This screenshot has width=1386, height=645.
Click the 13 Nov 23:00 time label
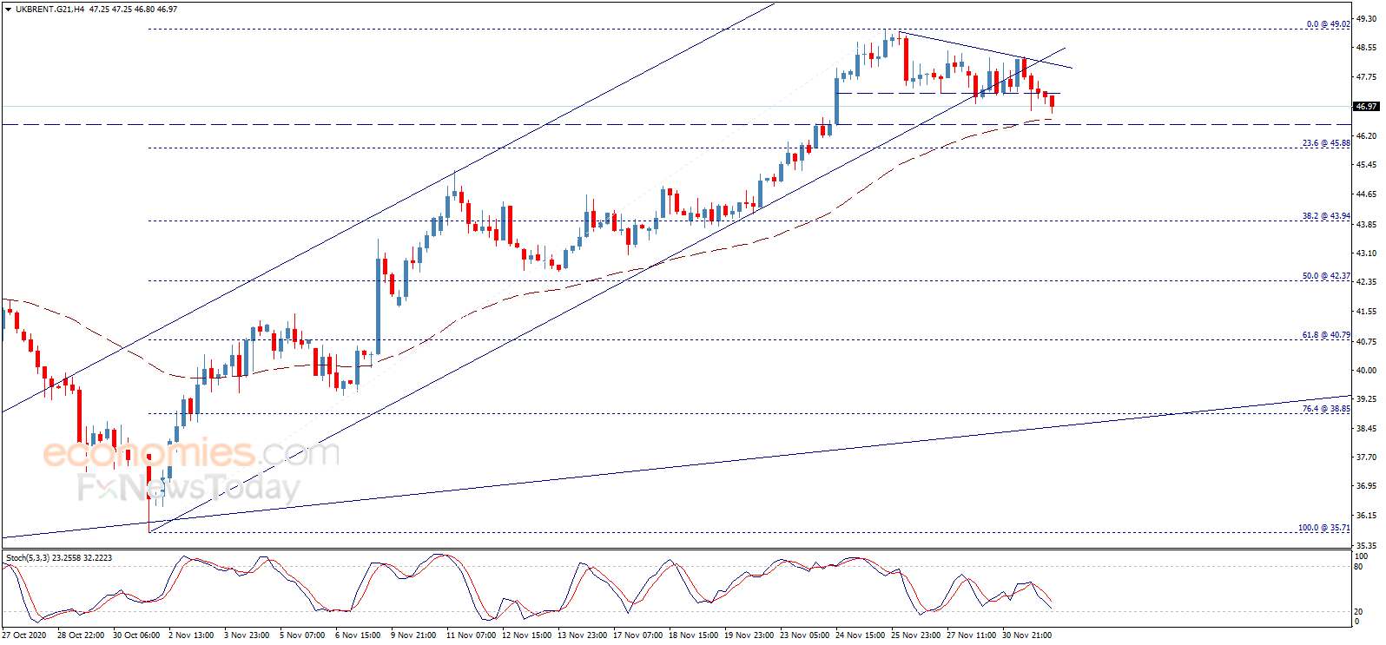(582, 635)
